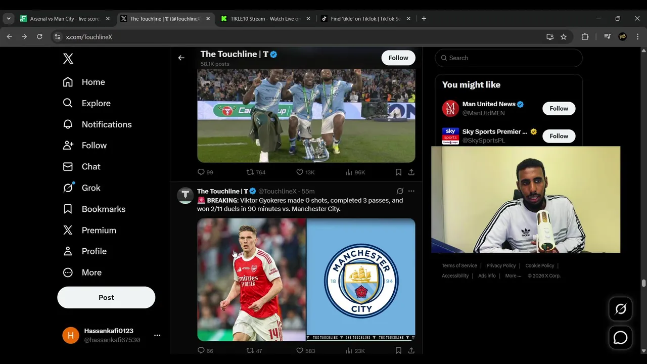Click the Hassankafi0123 avatar

point(71,335)
